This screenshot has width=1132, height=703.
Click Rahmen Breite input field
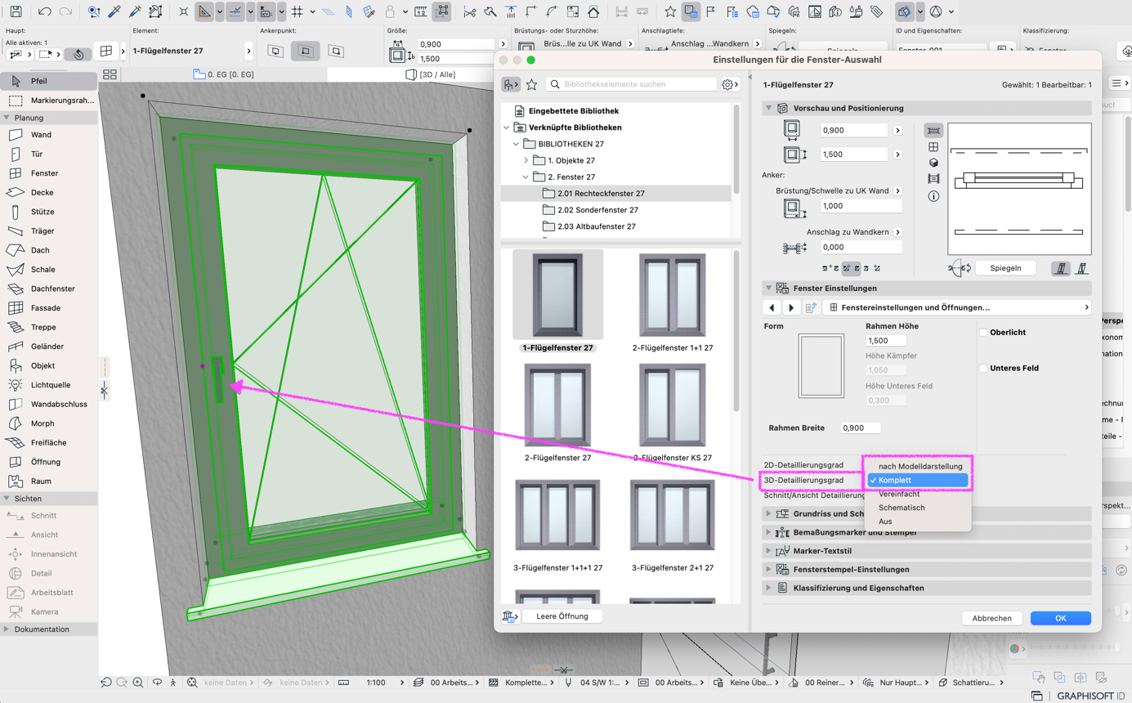[861, 428]
